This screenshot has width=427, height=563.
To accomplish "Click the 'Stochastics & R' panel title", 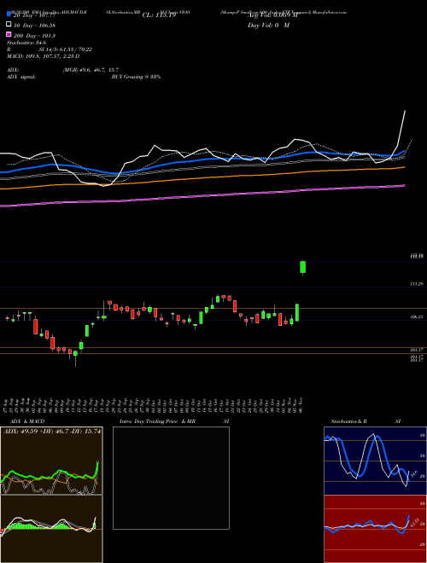I will 349,421.
